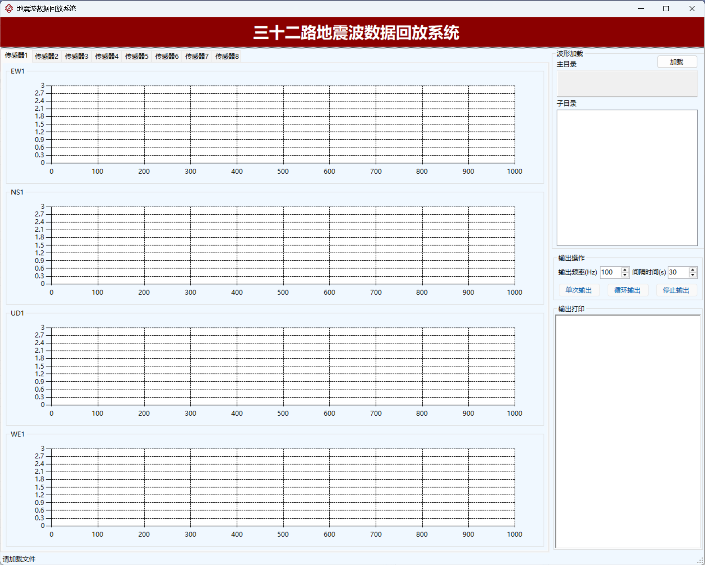705x565 pixels.
Task: Click the 加载 button
Action: 677,62
